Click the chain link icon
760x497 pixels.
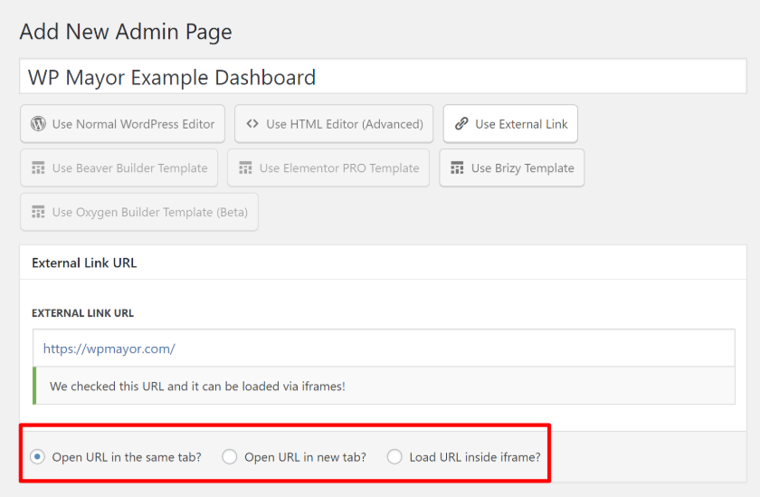[461, 124]
